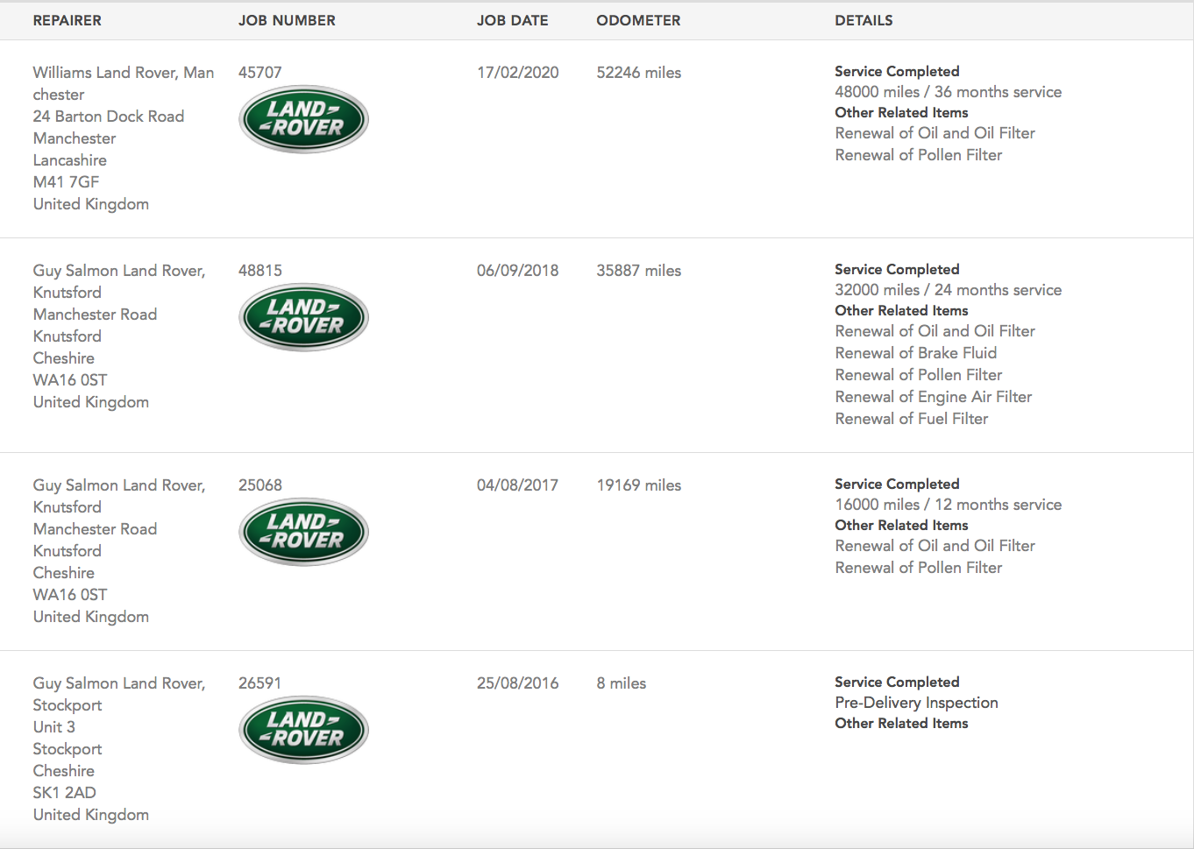Click the JOB NUMBER column header
Viewport: 1194px width, 849px height.
pos(287,20)
